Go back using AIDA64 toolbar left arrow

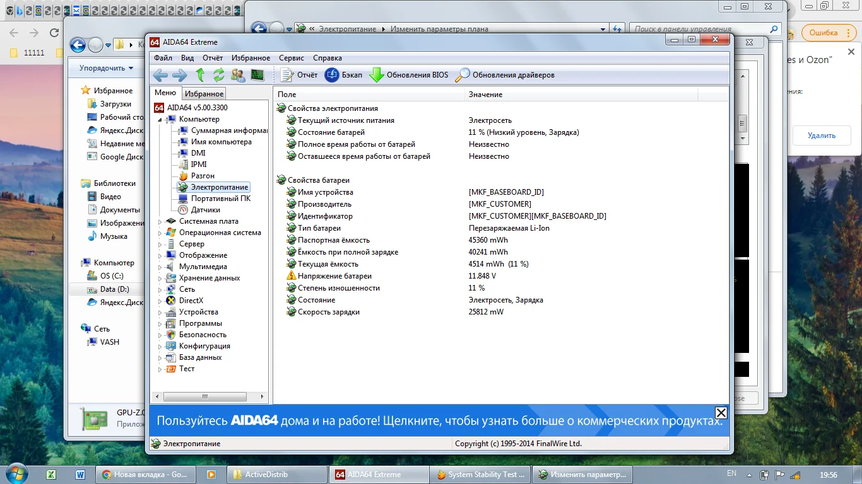[x=160, y=75]
